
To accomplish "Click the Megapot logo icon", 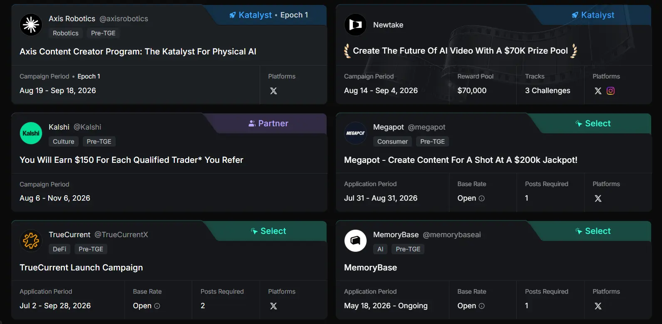I will click(x=355, y=133).
